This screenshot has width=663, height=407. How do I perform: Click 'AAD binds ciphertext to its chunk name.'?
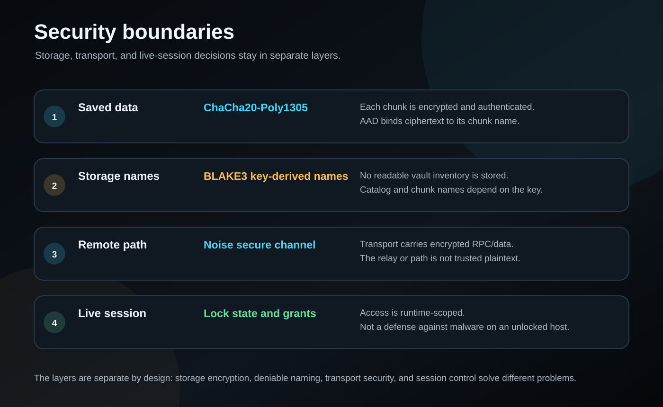(439, 121)
